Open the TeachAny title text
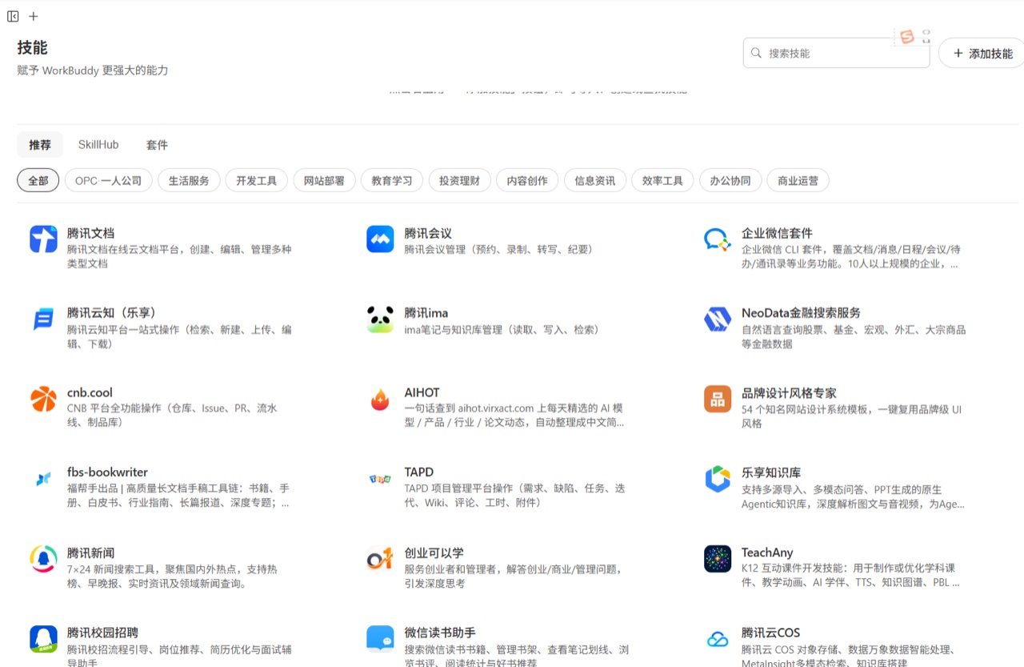This screenshot has height=667, width=1024. pyautogui.click(x=767, y=552)
